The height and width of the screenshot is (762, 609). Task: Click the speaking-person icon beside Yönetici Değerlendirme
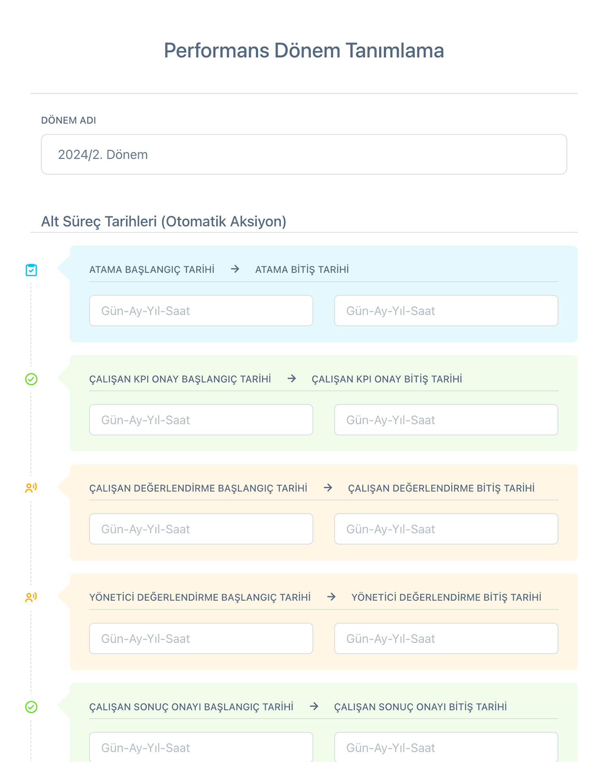click(31, 597)
